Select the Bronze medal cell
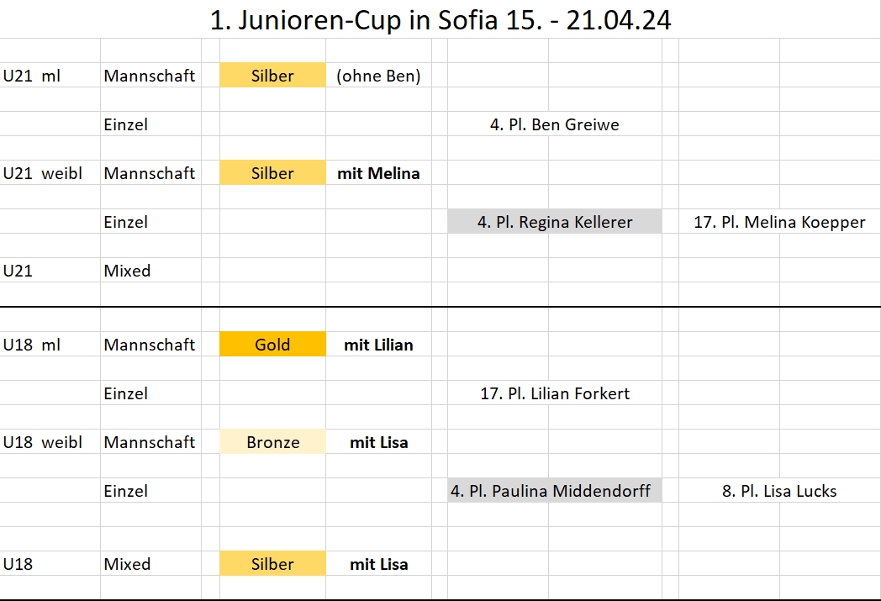 (x=272, y=442)
